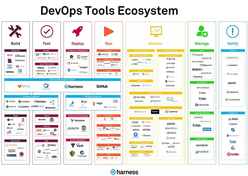Select GitLab logo in Software Delivery Platform
The width and height of the screenshot is (248, 176).
(x=24, y=86)
